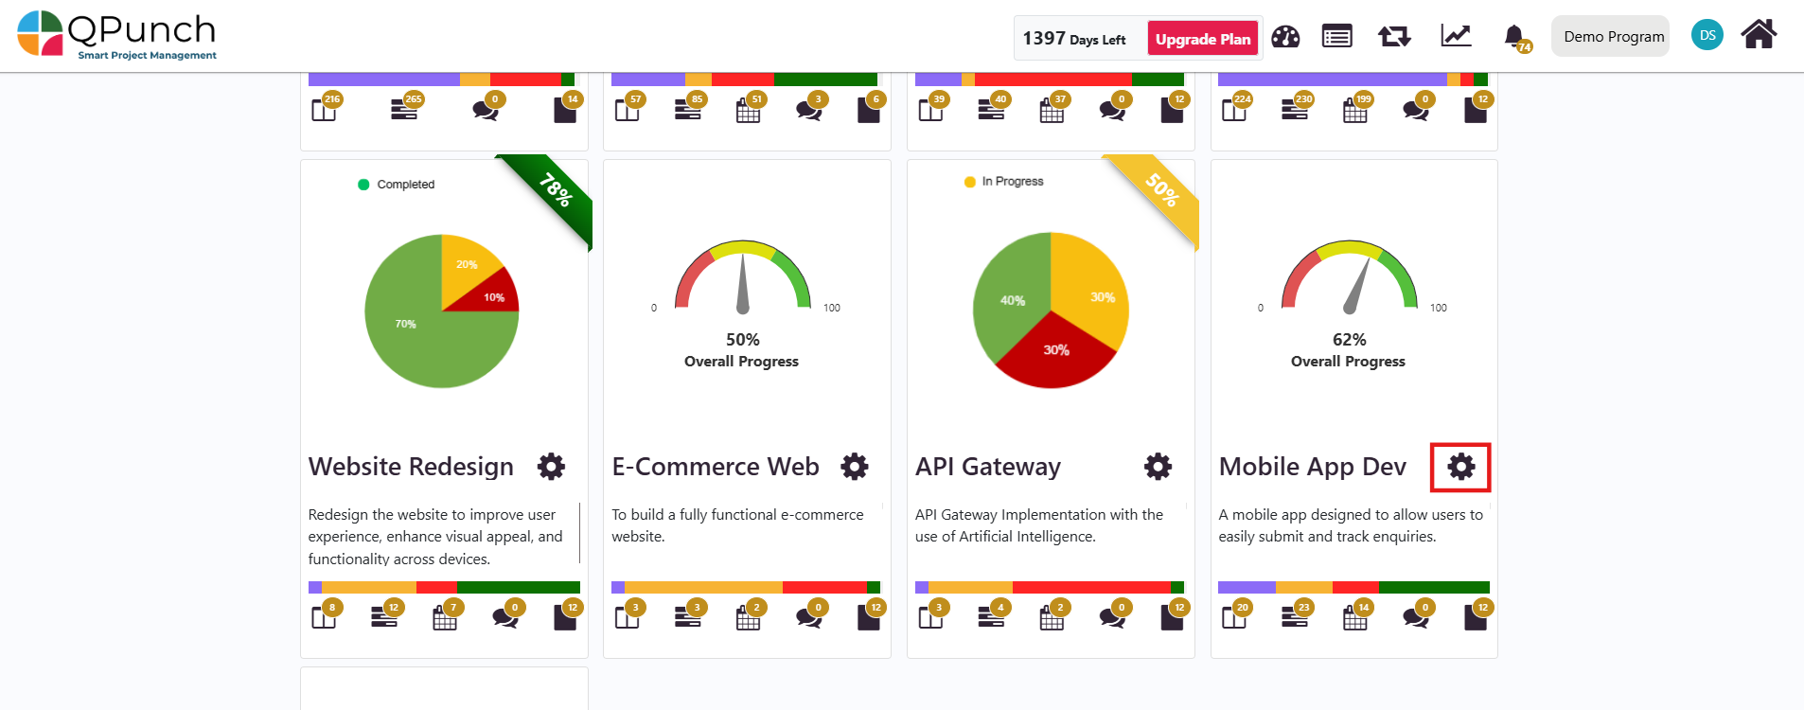Open API Gateway board icon
Image resolution: width=1804 pixels, height=710 pixels.
(930, 618)
